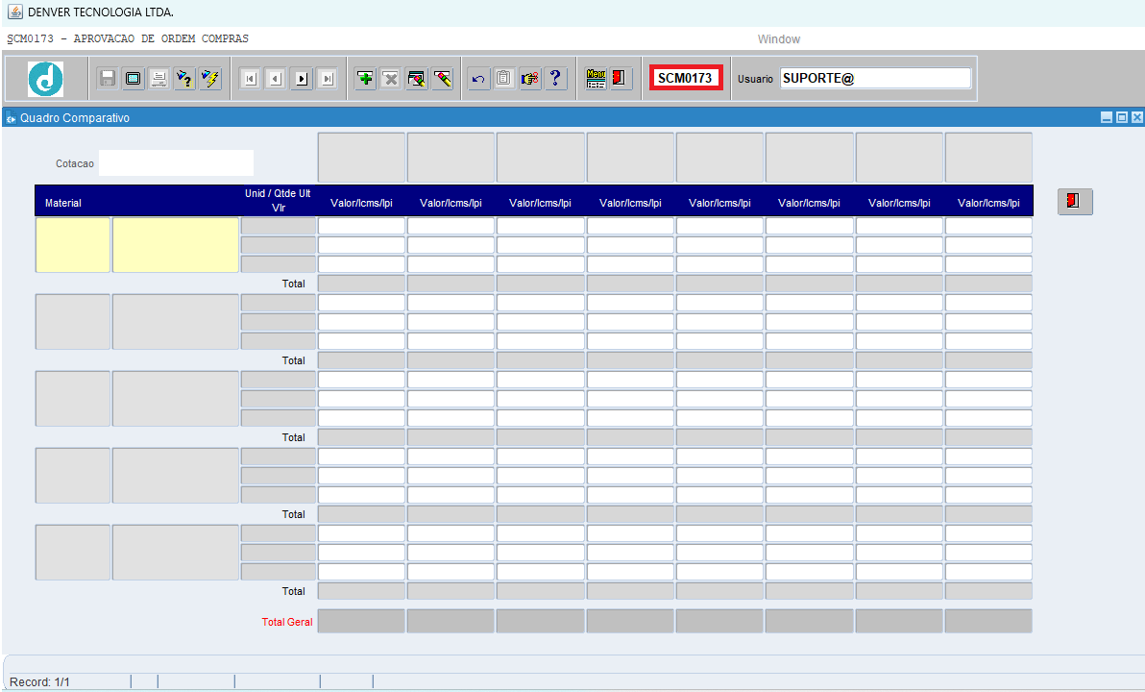Click the Cotacao input field
Image resolution: width=1145 pixels, height=692 pixels.
pyautogui.click(x=176, y=163)
